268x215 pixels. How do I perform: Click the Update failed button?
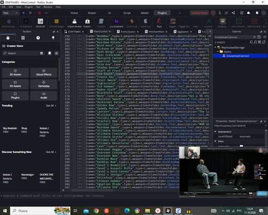pos(199,13)
